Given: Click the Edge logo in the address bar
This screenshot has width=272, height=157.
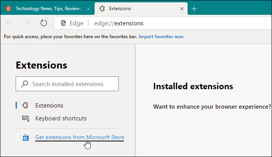Looking at the screenshot, I should click(x=63, y=23).
